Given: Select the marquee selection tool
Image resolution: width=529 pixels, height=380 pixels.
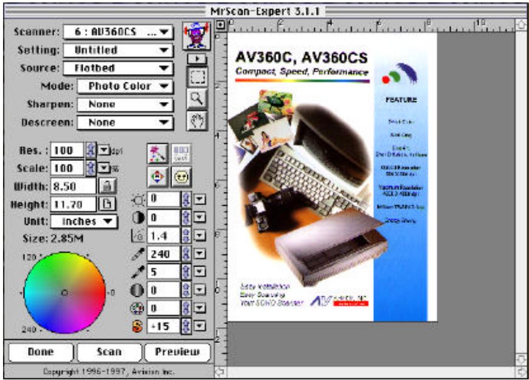Looking at the screenshot, I should (x=198, y=77).
